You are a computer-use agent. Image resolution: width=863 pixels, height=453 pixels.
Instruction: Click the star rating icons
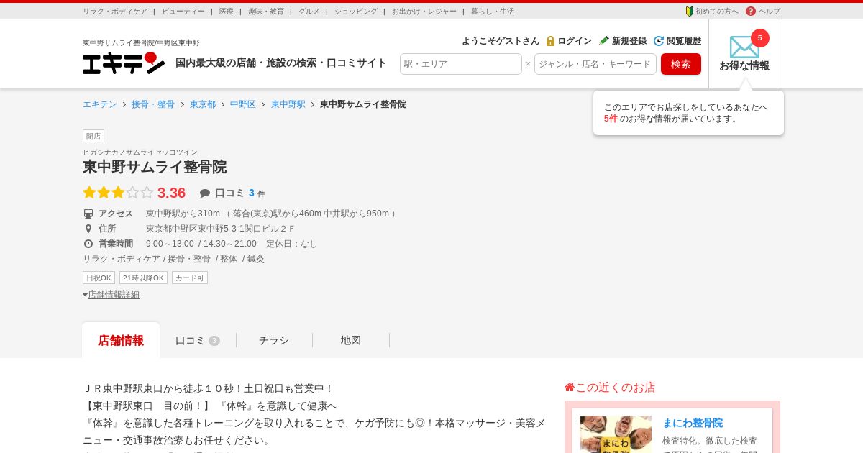tap(118, 193)
